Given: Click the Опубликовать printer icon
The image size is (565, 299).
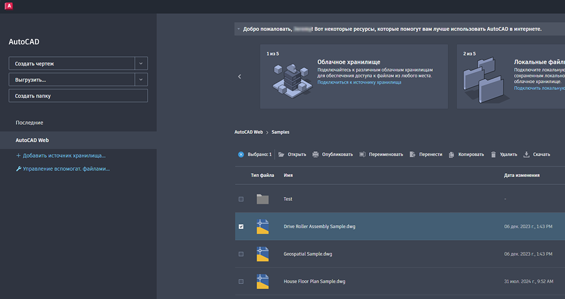Looking at the screenshot, I should 315,154.
